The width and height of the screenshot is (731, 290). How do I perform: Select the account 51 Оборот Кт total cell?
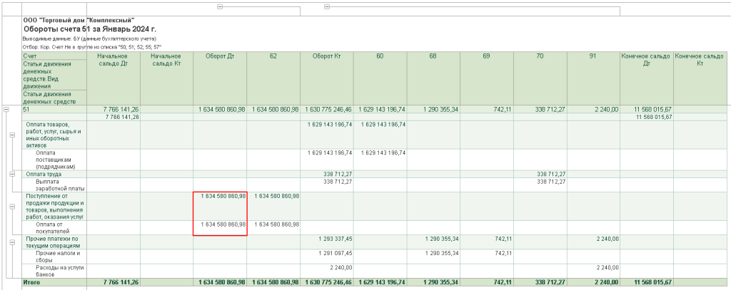tap(327, 109)
